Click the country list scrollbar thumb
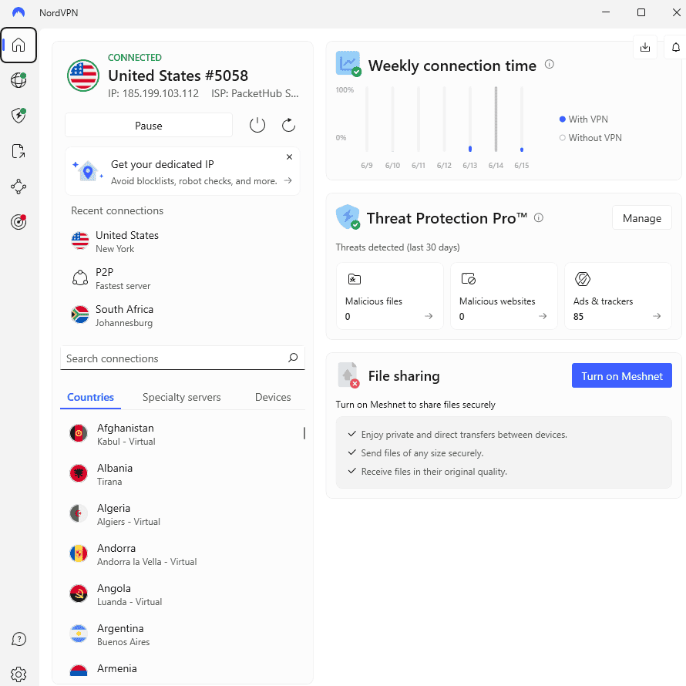This screenshot has width=686, height=686. (x=304, y=433)
